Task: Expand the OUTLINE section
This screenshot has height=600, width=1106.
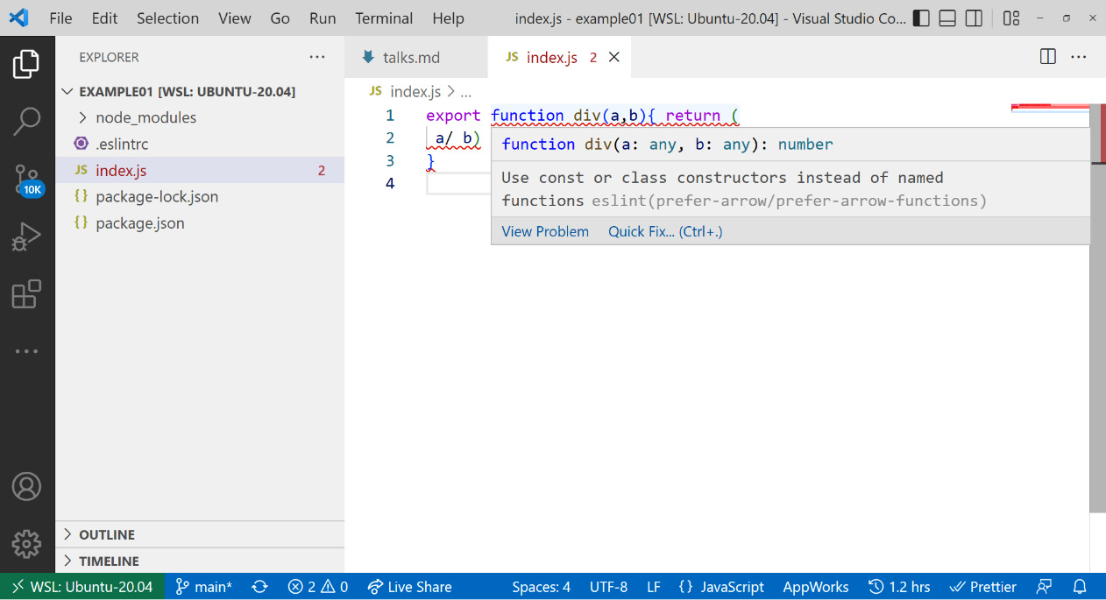Action: (107, 534)
